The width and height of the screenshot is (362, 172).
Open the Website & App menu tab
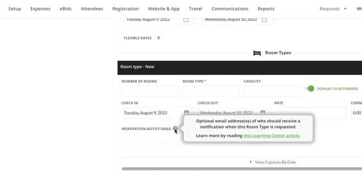coord(164,9)
